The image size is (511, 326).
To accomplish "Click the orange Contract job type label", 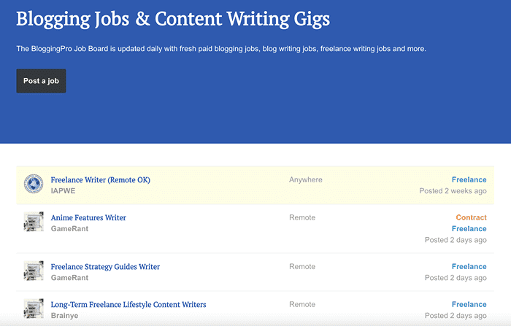I will (x=471, y=217).
